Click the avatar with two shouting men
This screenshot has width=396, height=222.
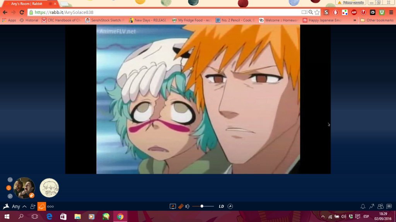[24, 188]
